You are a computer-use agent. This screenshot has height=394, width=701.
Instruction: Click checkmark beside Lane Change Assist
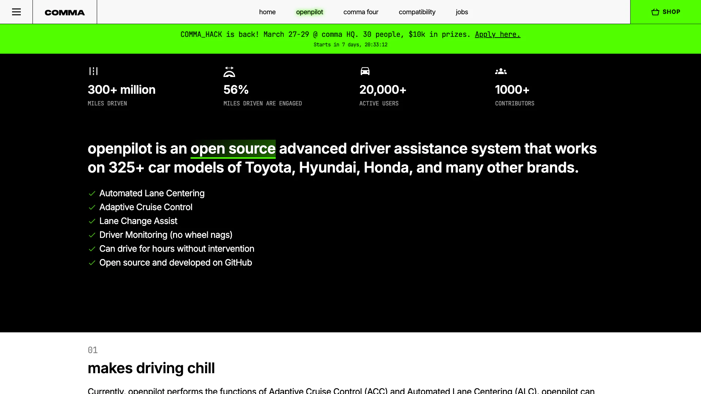click(92, 221)
